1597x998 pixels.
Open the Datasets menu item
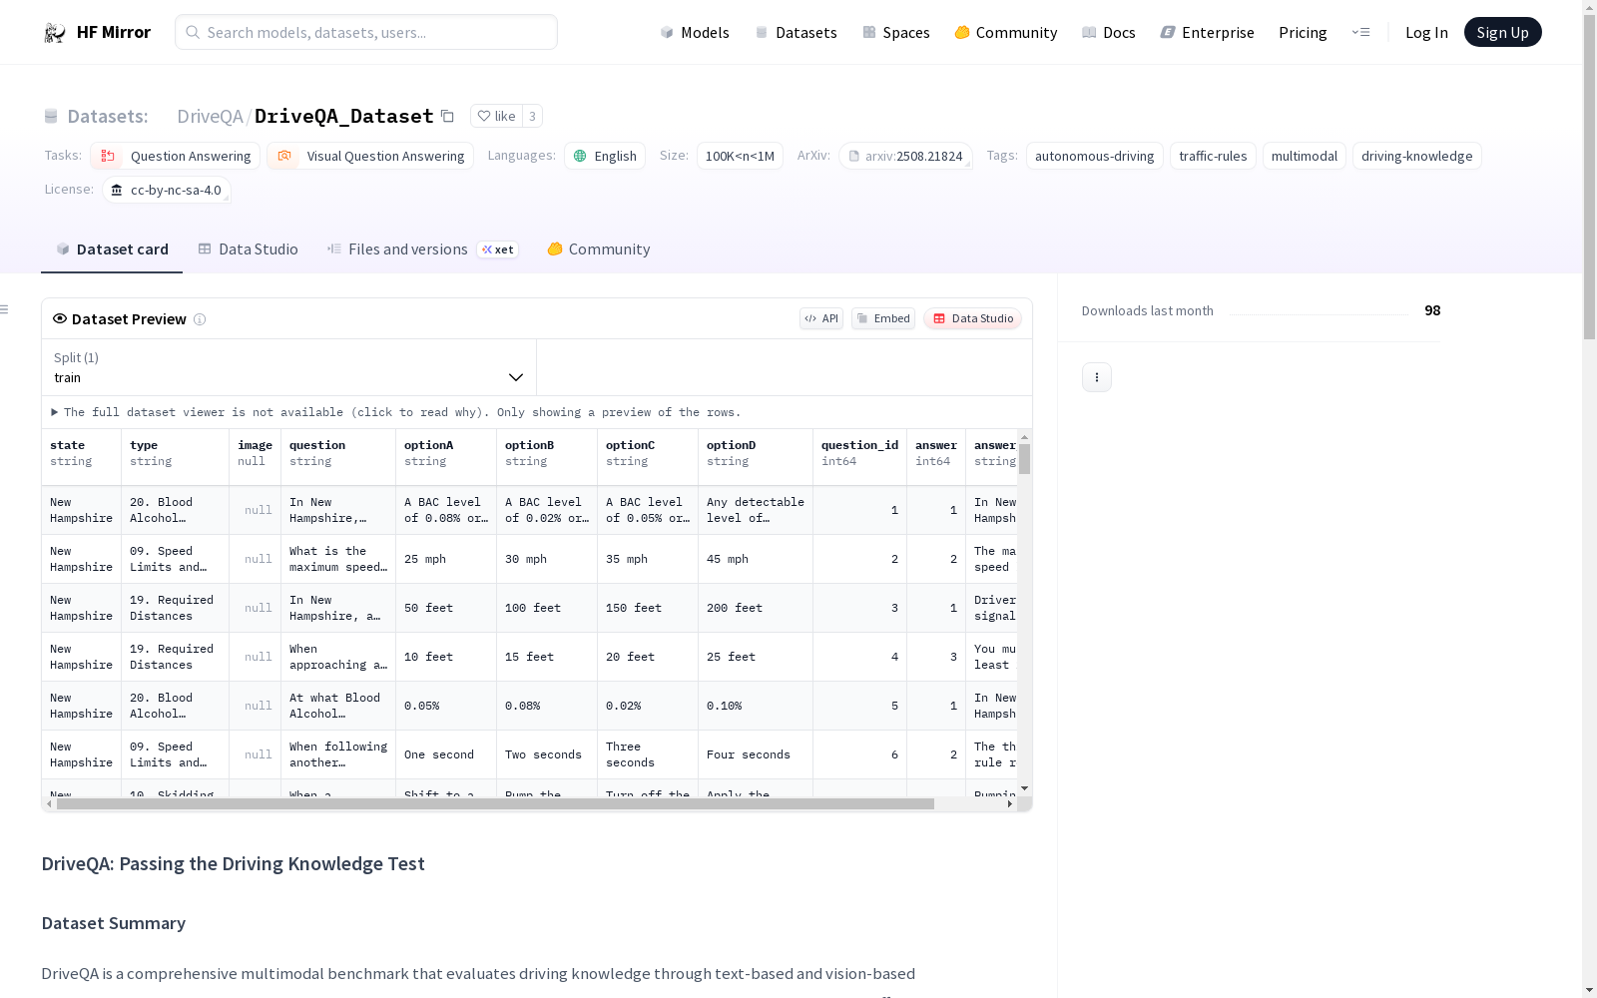(796, 32)
